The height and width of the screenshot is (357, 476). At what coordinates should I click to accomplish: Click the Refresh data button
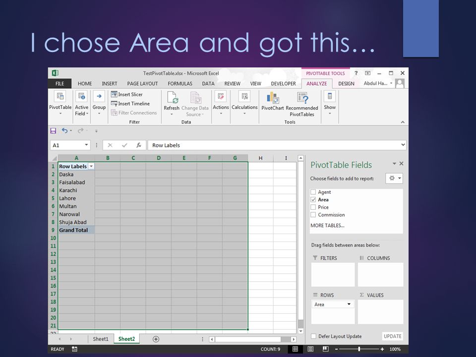pyautogui.click(x=172, y=103)
